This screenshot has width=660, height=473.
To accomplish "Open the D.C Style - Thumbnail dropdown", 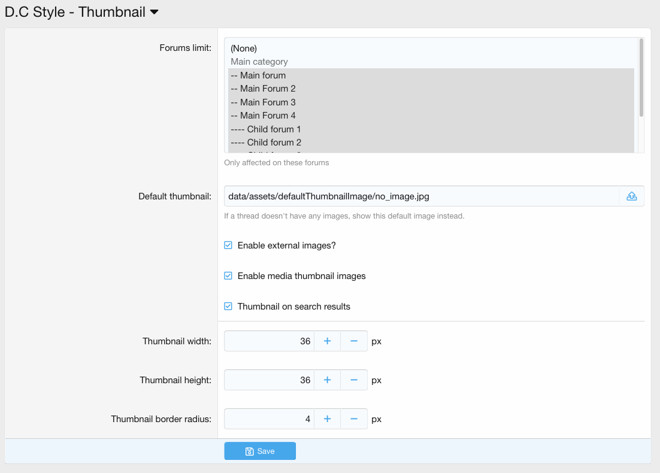I will coord(154,12).
